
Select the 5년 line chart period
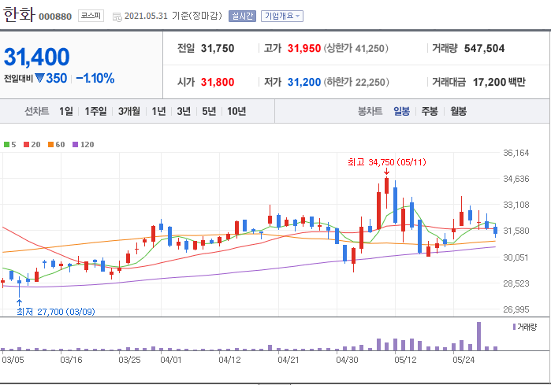point(209,112)
